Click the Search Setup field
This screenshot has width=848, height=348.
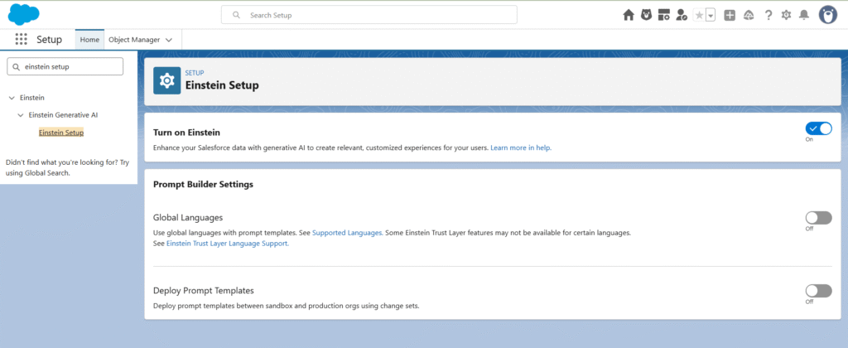[x=369, y=15]
